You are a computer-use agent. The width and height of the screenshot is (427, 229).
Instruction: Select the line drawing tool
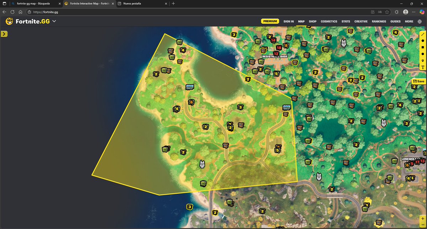tap(423, 34)
